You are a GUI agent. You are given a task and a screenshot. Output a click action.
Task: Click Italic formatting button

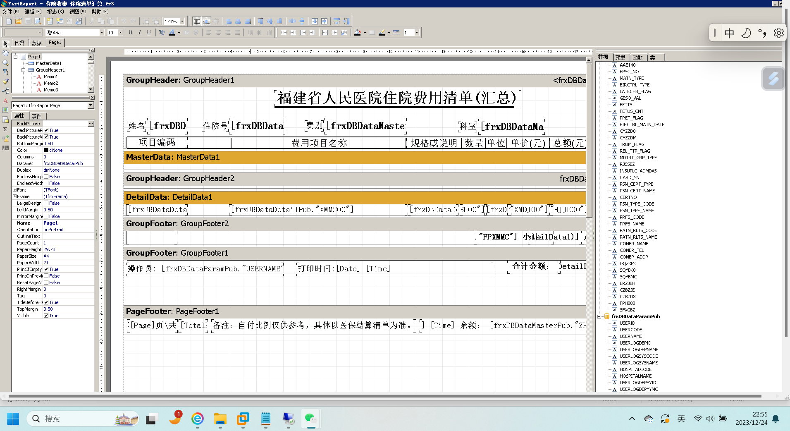140,32
